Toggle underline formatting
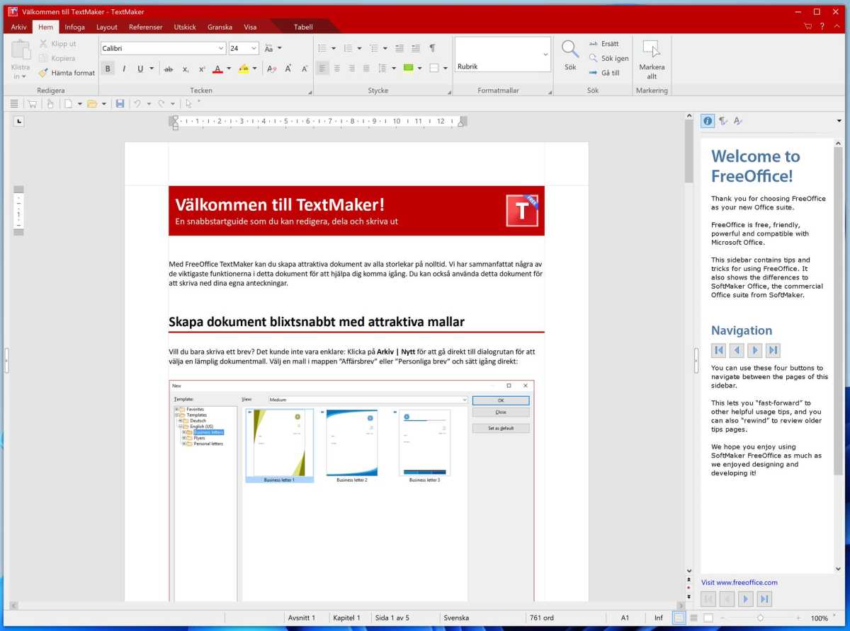 coord(140,69)
